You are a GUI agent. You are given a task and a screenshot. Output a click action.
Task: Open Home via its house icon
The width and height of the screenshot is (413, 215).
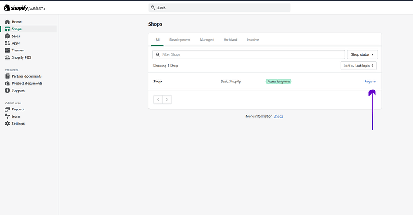(x=7, y=22)
